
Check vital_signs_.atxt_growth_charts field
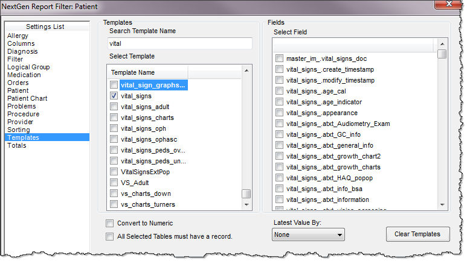click(279, 167)
